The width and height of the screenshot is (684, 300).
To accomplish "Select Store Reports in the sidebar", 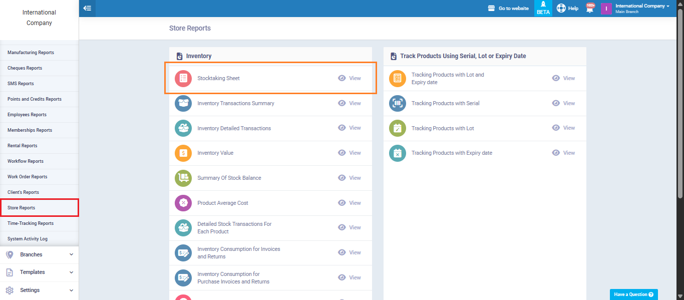I will (x=39, y=208).
